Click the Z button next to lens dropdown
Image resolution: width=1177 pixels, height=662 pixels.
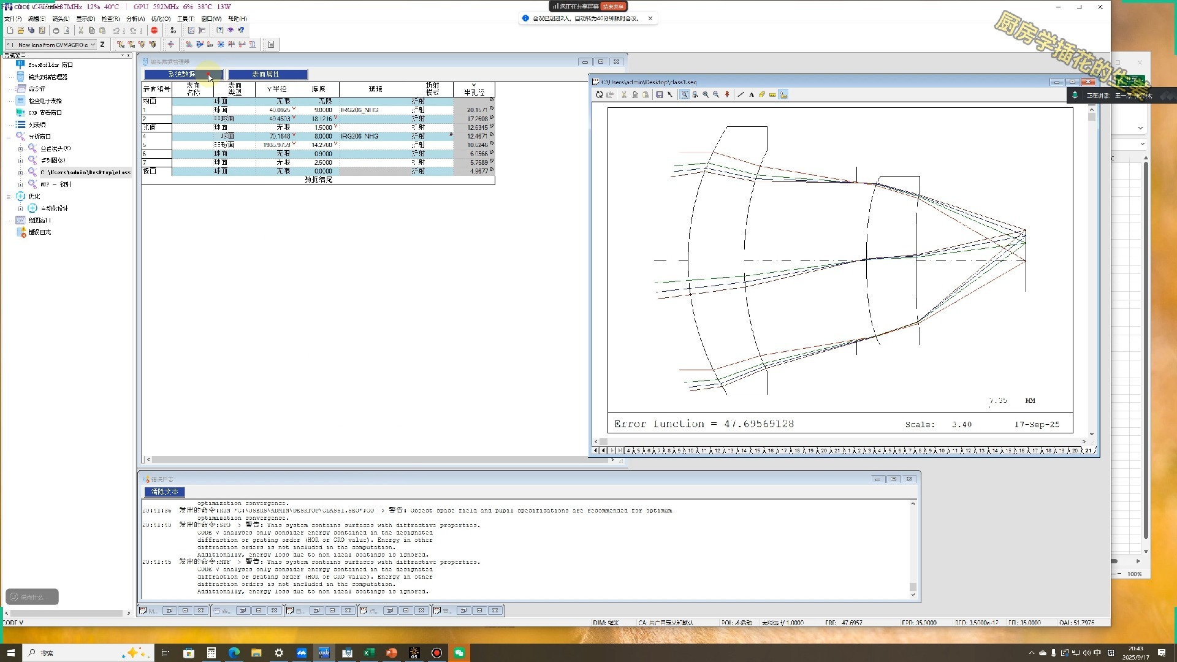[102, 45]
